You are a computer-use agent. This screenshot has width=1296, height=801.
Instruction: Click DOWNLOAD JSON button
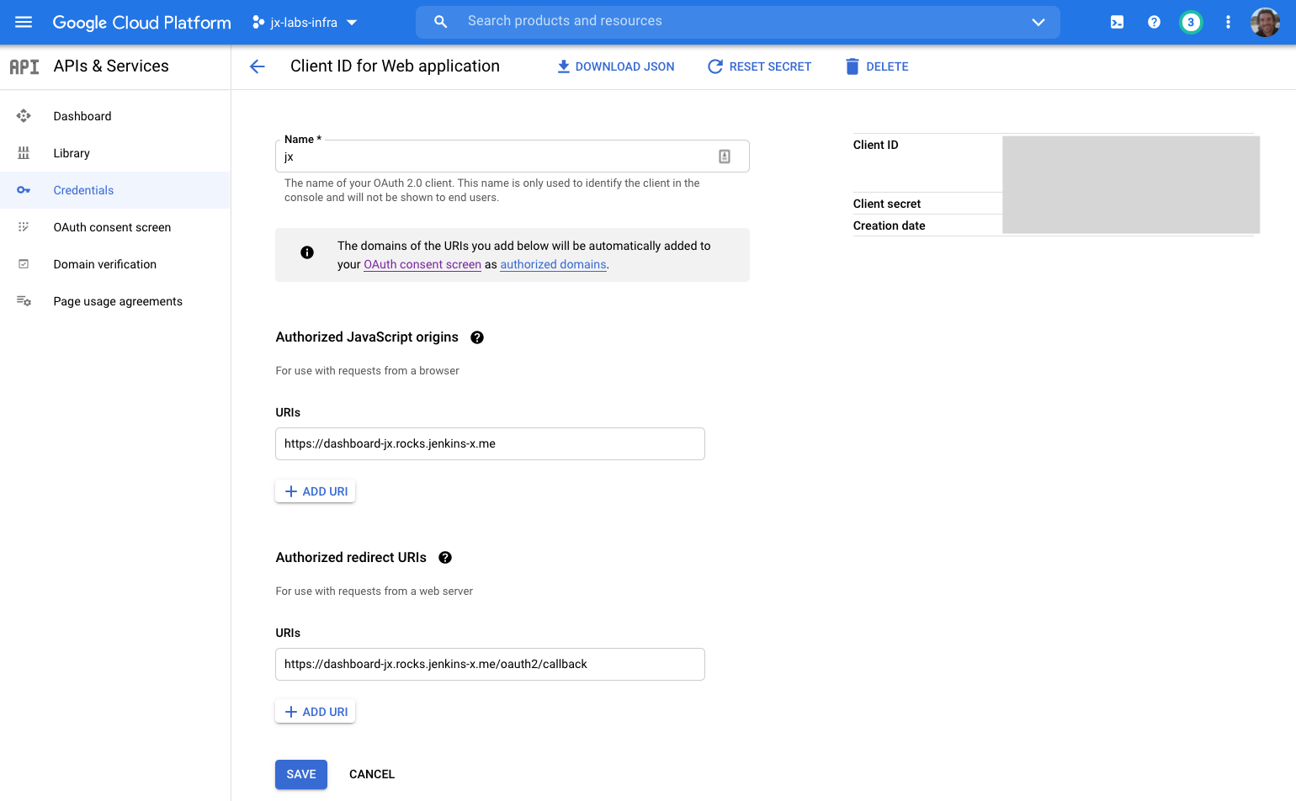[x=616, y=66]
